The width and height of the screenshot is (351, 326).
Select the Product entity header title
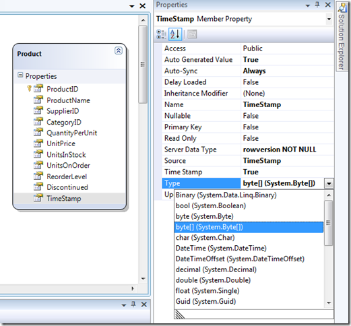[30, 54]
